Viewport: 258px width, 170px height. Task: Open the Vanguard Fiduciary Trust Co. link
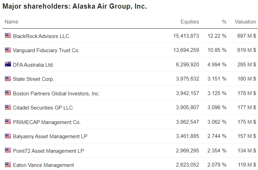click(x=46, y=50)
